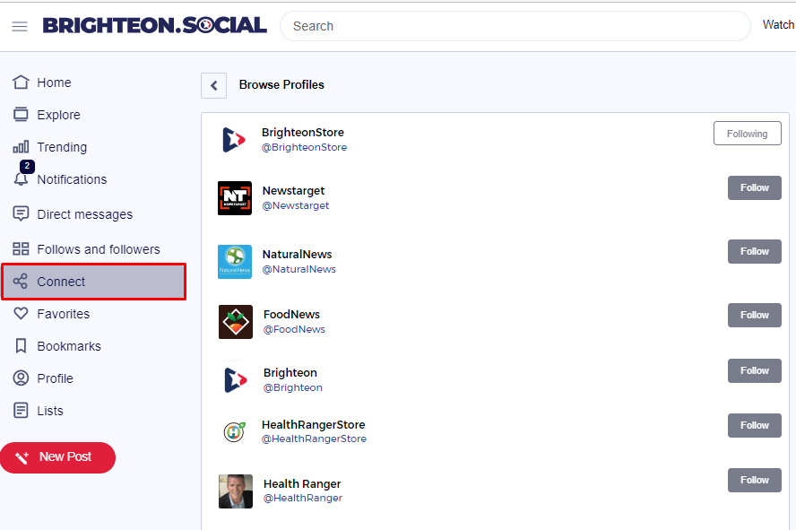Click the Brighteon display name

click(x=290, y=373)
